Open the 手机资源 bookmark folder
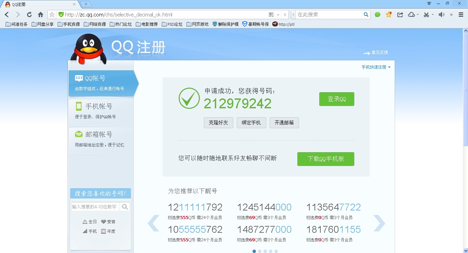The height and width of the screenshot is (253, 468). 69,24
